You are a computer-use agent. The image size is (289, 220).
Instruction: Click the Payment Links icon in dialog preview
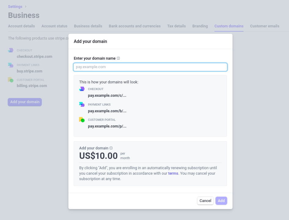[82, 104]
